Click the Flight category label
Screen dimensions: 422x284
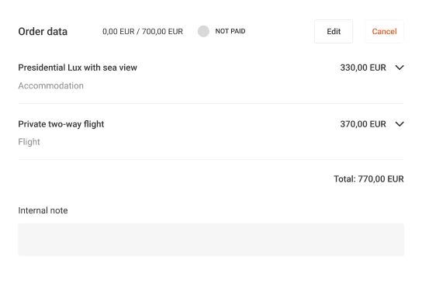point(29,142)
